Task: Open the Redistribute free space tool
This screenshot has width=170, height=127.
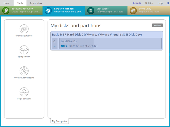Action: [x=24, y=71]
